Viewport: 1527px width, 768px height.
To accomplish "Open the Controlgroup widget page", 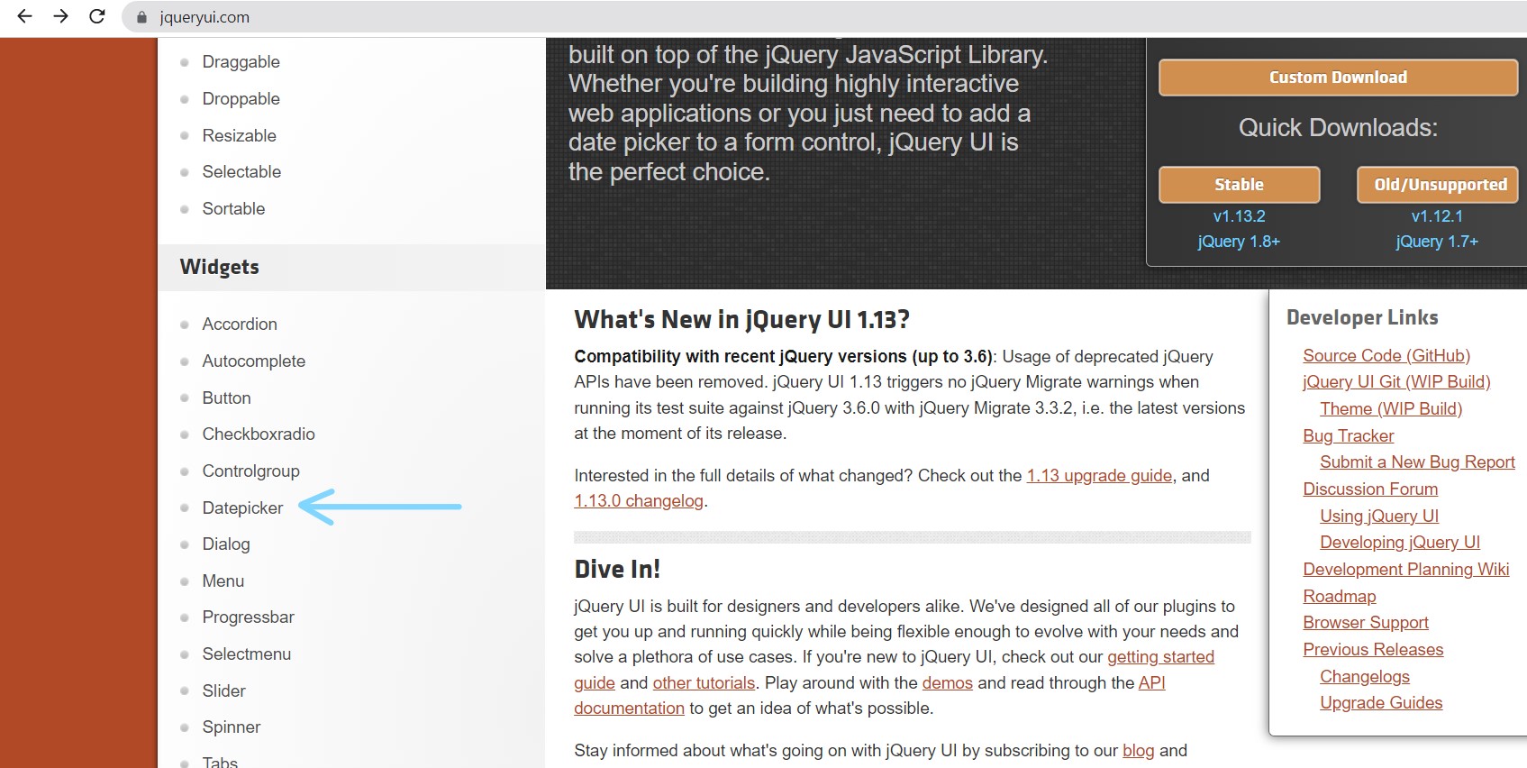I will coord(250,471).
